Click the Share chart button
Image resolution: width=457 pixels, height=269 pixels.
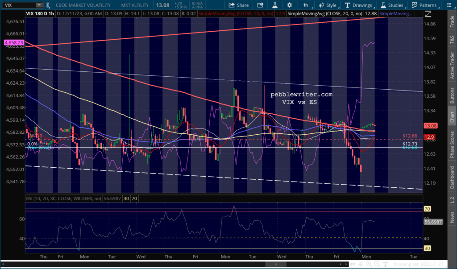(x=239, y=5)
